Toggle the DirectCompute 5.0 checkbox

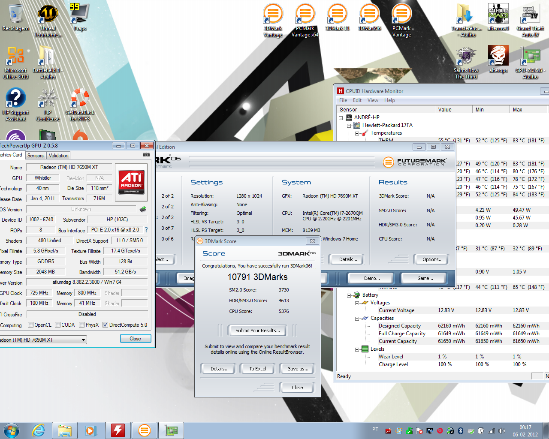pos(105,325)
